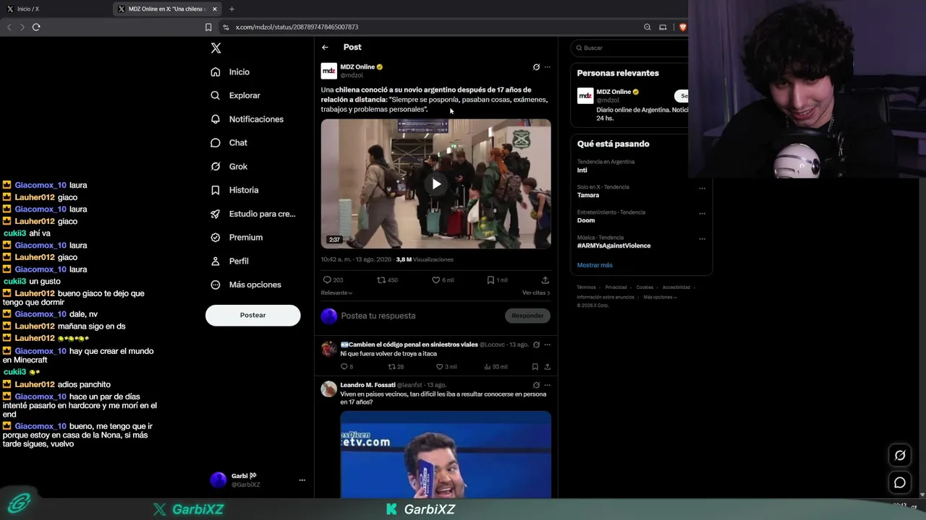Open Historia in the sidebar
Image resolution: width=926 pixels, height=520 pixels.
click(x=234, y=190)
